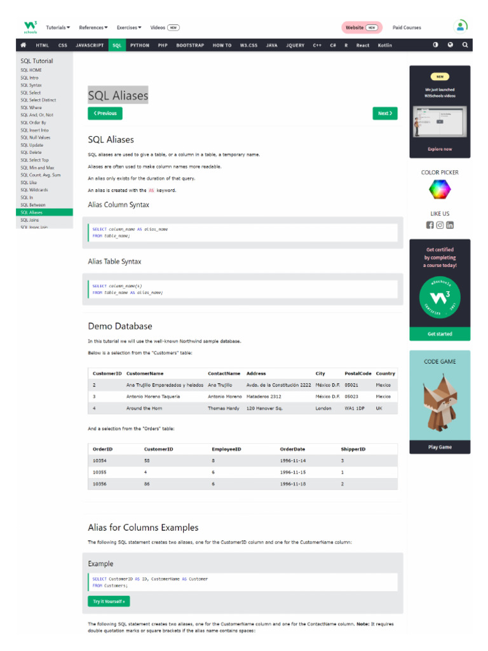Click the Play Game button

(440, 447)
